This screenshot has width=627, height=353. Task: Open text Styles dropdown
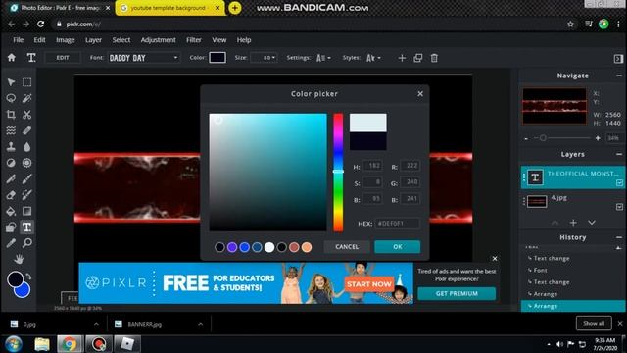[373, 58]
